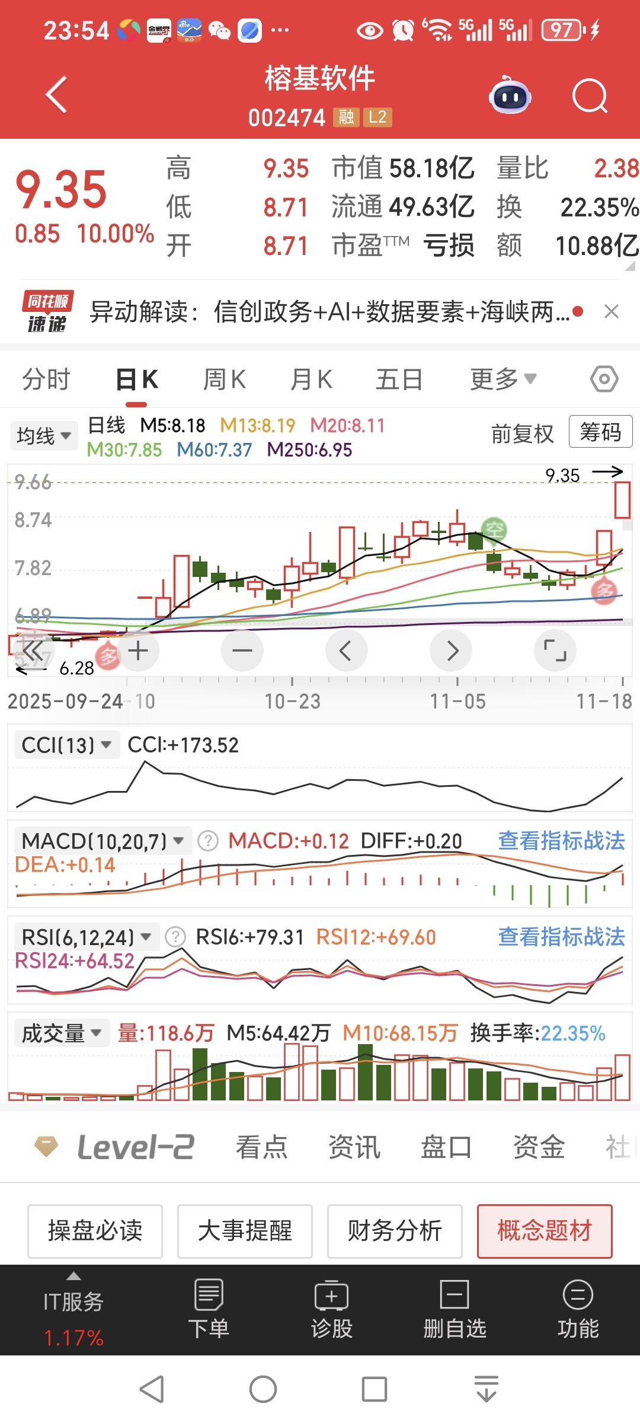Screen dimensions: 640x1423
Task: Select 概念题材 button
Action: coord(545,1231)
